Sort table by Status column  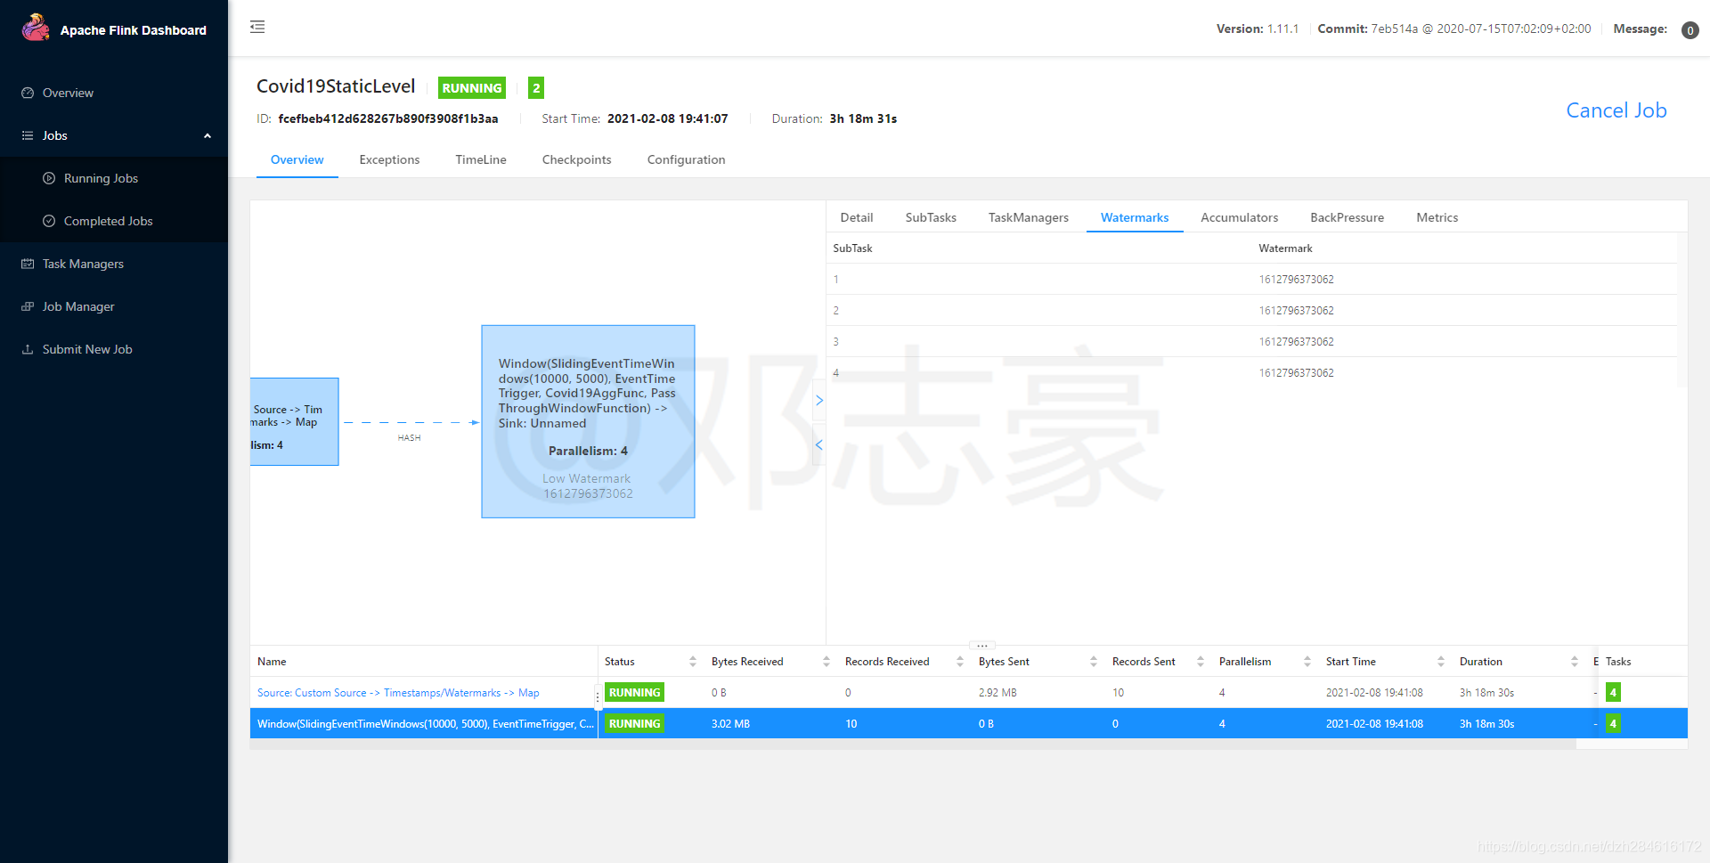click(693, 662)
